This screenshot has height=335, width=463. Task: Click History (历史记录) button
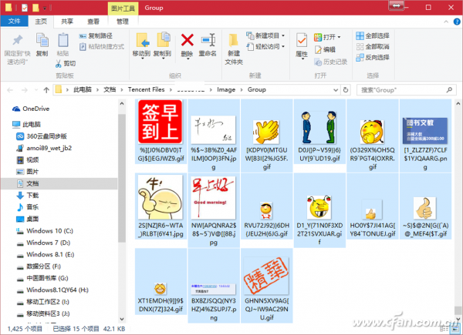pos(331,62)
